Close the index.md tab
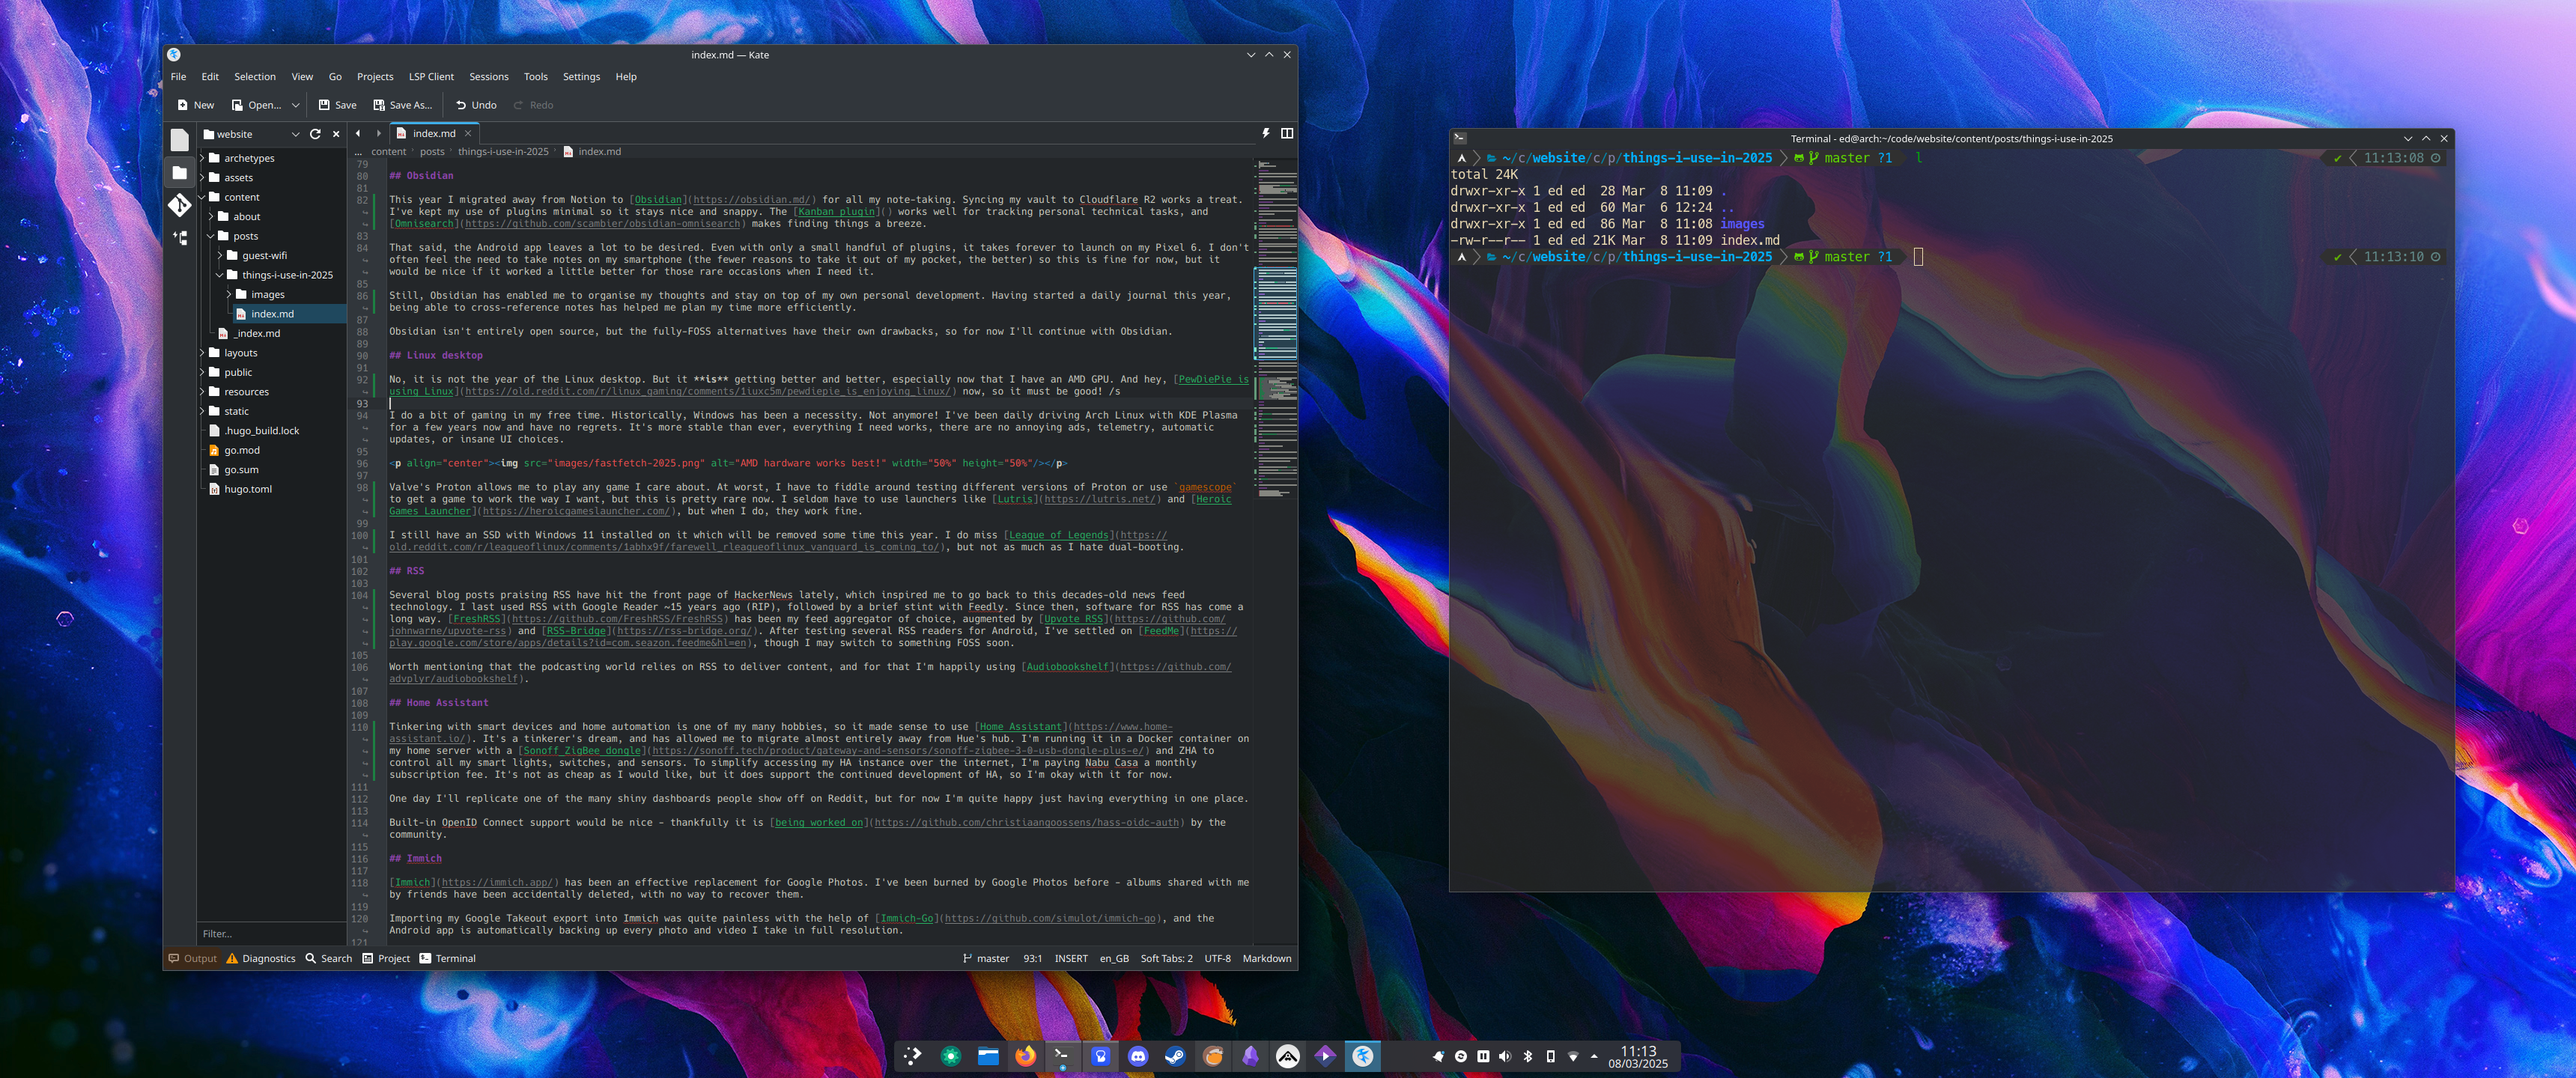The height and width of the screenshot is (1078, 2576). click(x=468, y=133)
